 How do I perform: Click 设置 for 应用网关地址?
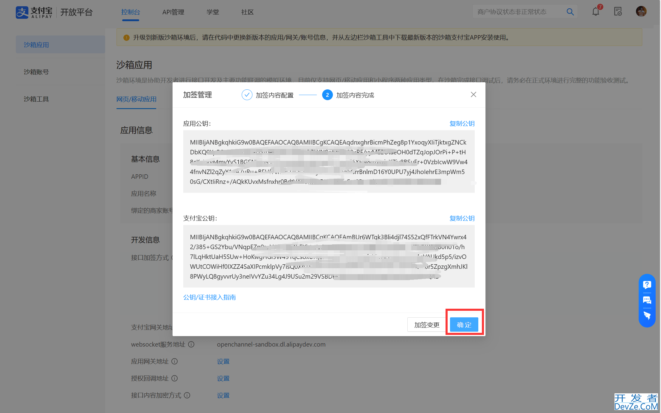coord(223,361)
